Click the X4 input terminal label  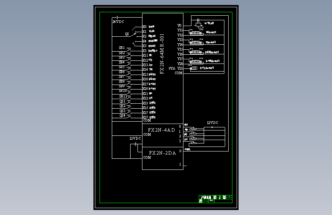[x=144, y=41]
